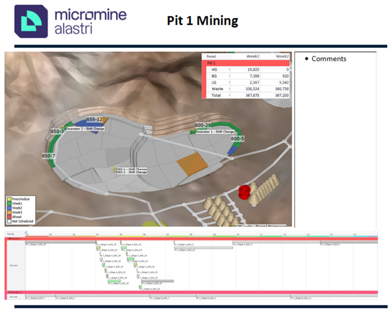Click the Excavator 1 marker icon on the map

[193, 131]
